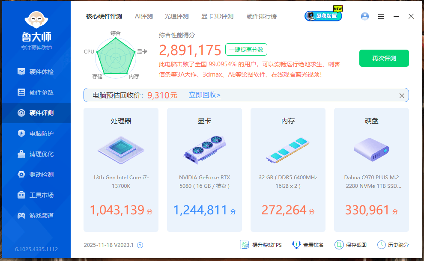424x261 pixels.
Task: Open 清理优化 from sidebar
Action: click(36, 154)
